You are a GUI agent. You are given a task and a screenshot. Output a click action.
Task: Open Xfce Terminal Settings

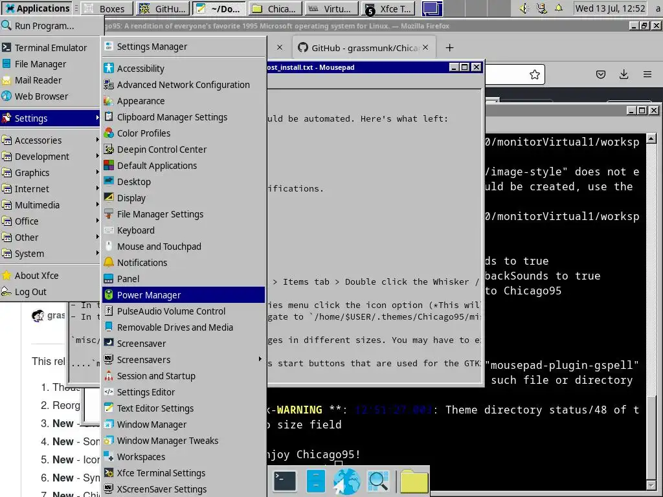[183, 473]
